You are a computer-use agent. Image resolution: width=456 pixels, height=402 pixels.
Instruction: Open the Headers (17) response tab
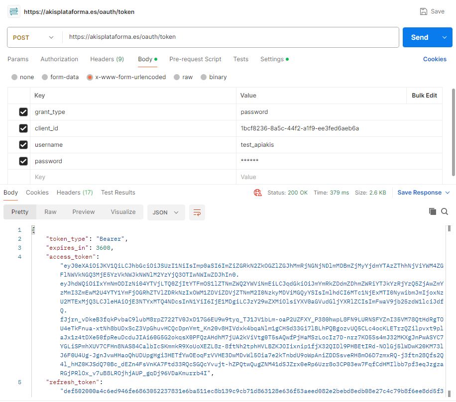click(x=75, y=193)
